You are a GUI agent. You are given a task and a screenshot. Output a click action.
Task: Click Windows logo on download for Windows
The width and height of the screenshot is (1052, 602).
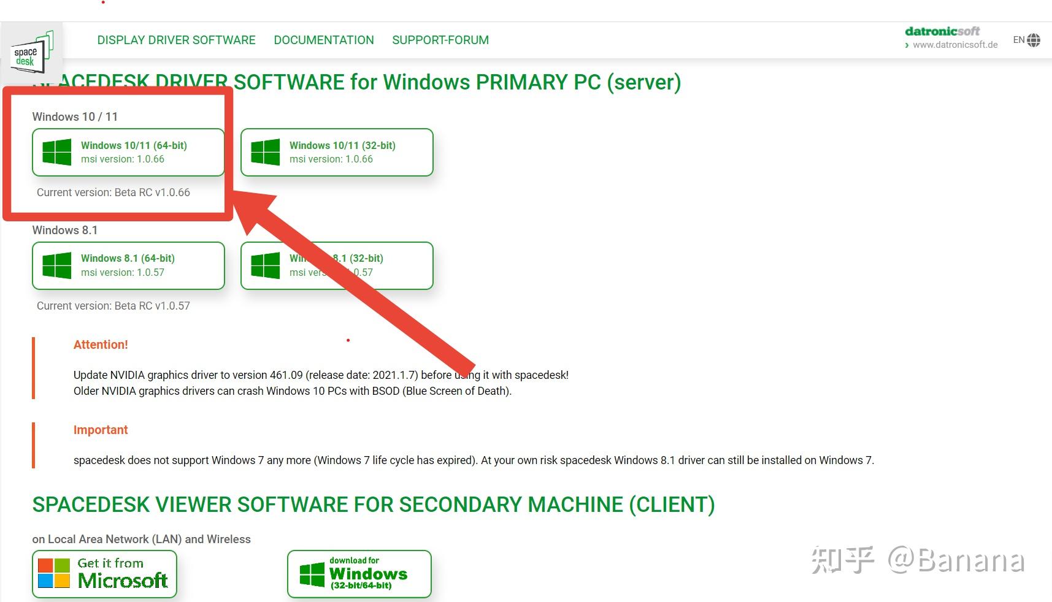click(x=312, y=574)
